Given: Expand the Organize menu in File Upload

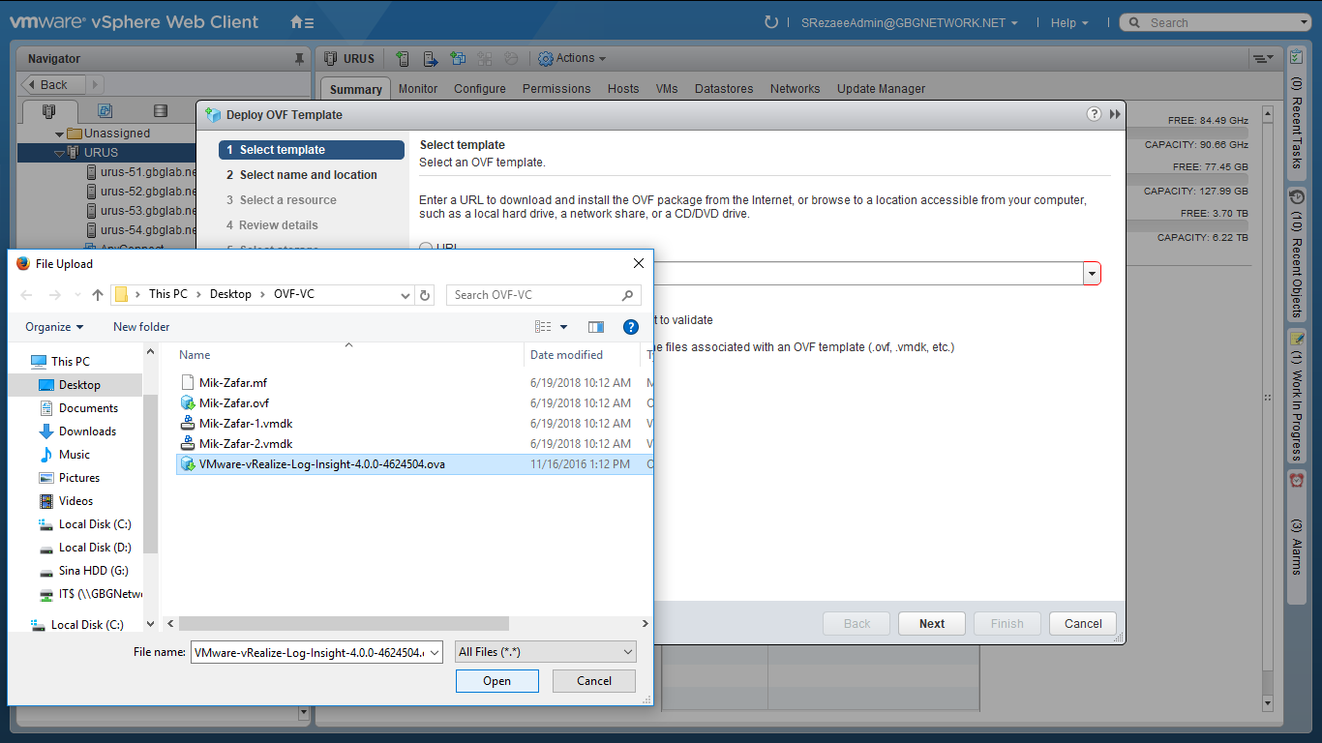Looking at the screenshot, I should pyautogui.click(x=54, y=327).
